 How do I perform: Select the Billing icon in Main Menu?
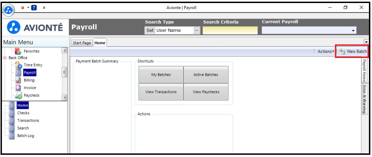coord(19,80)
